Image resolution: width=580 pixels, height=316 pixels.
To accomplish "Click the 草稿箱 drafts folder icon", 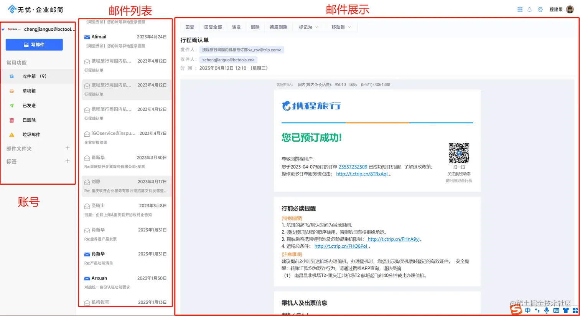I will pos(12,91).
